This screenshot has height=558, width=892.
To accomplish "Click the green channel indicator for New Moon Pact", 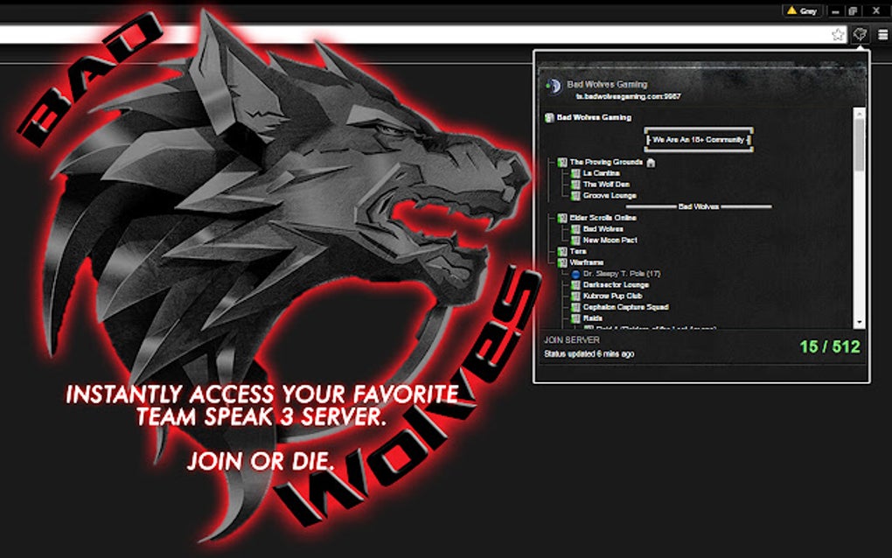I will (575, 240).
